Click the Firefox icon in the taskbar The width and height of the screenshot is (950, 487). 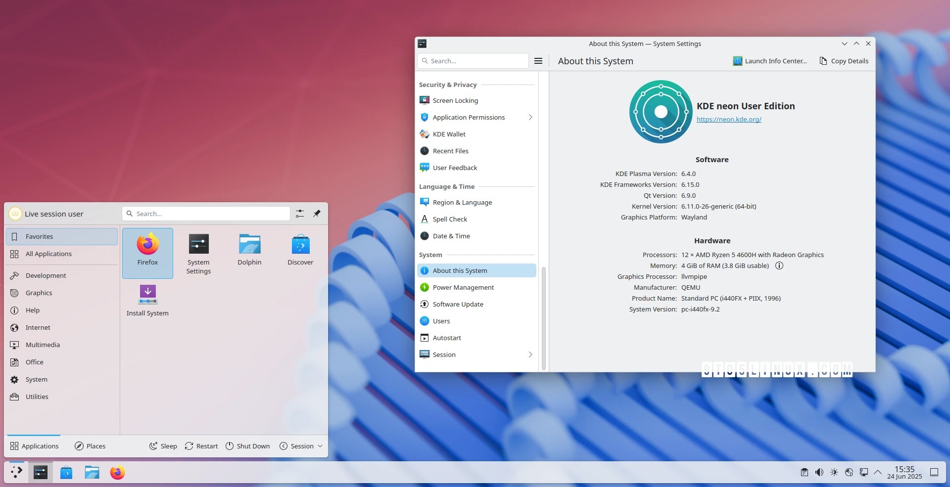pos(117,472)
